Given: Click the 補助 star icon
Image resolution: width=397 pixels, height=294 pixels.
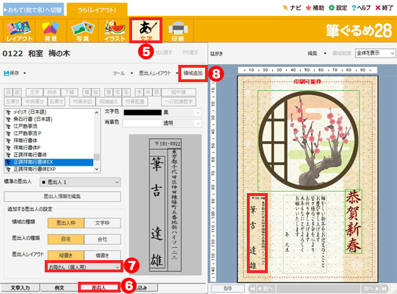Looking at the screenshot, I should [315, 8].
